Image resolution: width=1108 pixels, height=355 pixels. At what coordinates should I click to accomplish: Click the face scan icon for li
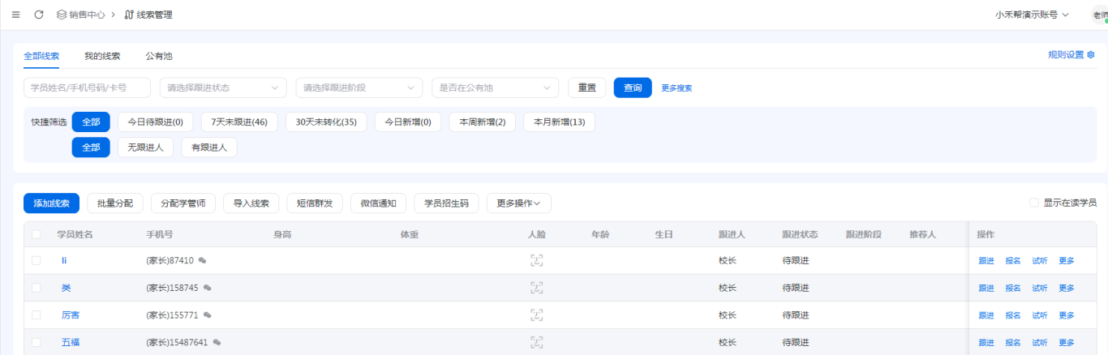[x=536, y=260]
